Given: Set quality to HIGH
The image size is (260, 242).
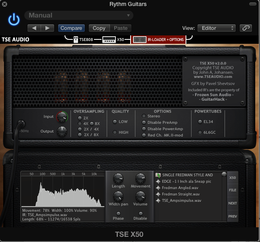Looking at the screenshot, I should pyautogui.click(x=115, y=132).
